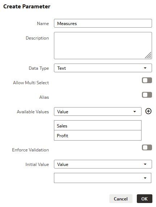This screenshot has width=156, height=207.
Task: Open the Initial Value type dropdown
Action: coord(103,164)
